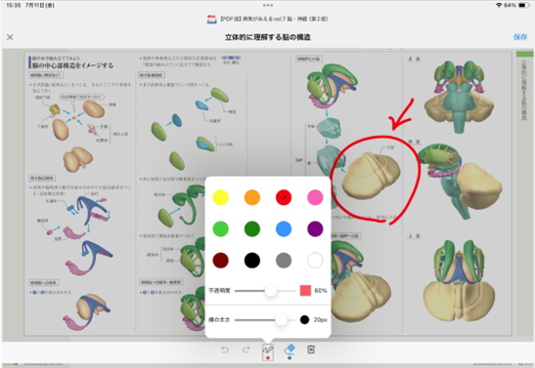The image size is (535, 368).
Task: Tap the black line width preview dot
Action: tap(304, 319)
